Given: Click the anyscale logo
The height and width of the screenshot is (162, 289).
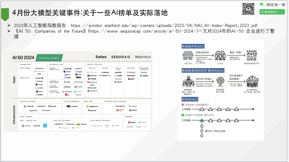Looking at the screenshot, I should click(29, 106).
